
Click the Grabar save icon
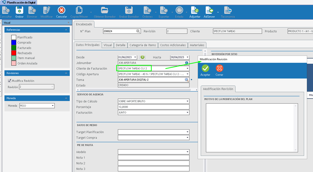click(x=19, y=10)
